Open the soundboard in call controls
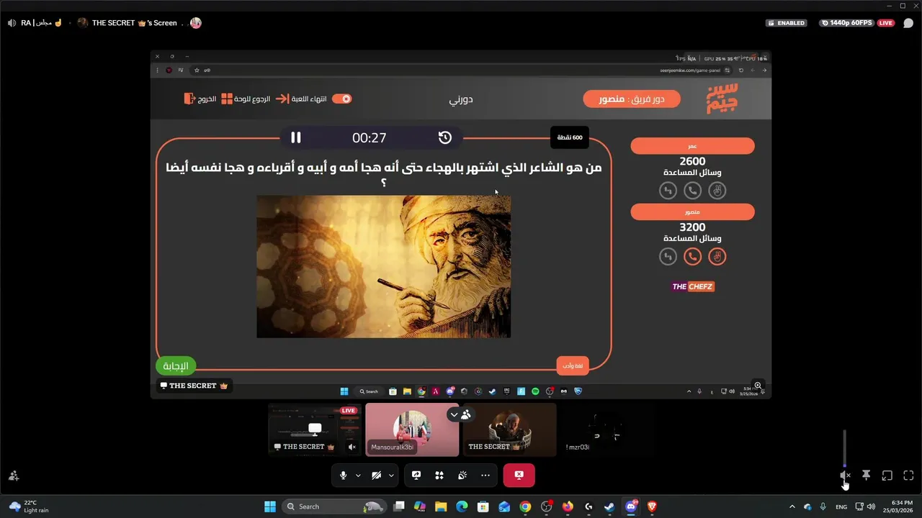Screen dimensions: 922x518 point(462,476)
